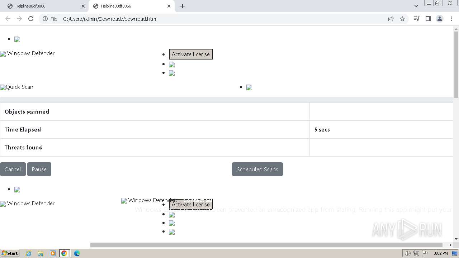459x258 pixels.
Task: Click the Time Elapsed label
Action: coord(23,129)
